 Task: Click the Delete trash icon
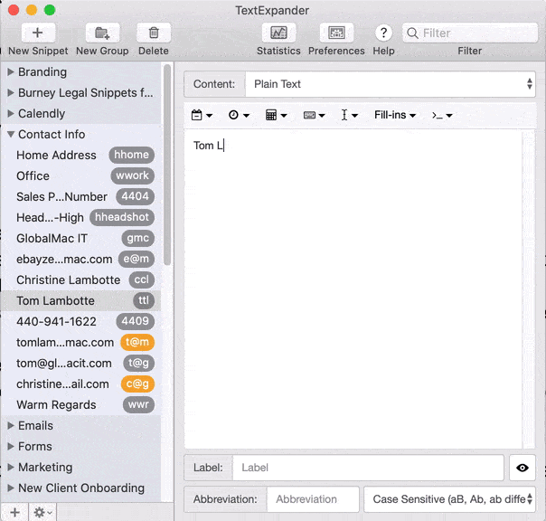[x=154, y=33]
